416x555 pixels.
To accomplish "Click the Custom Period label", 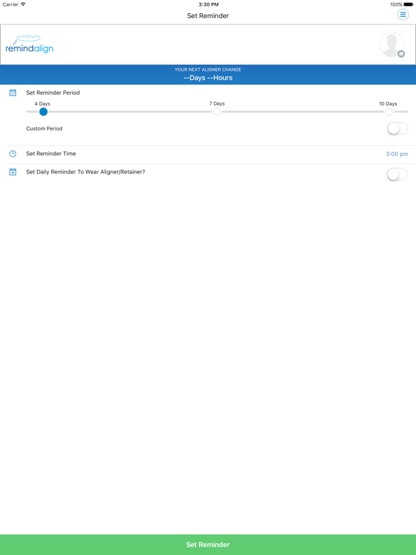I will (x=44, y=129).
